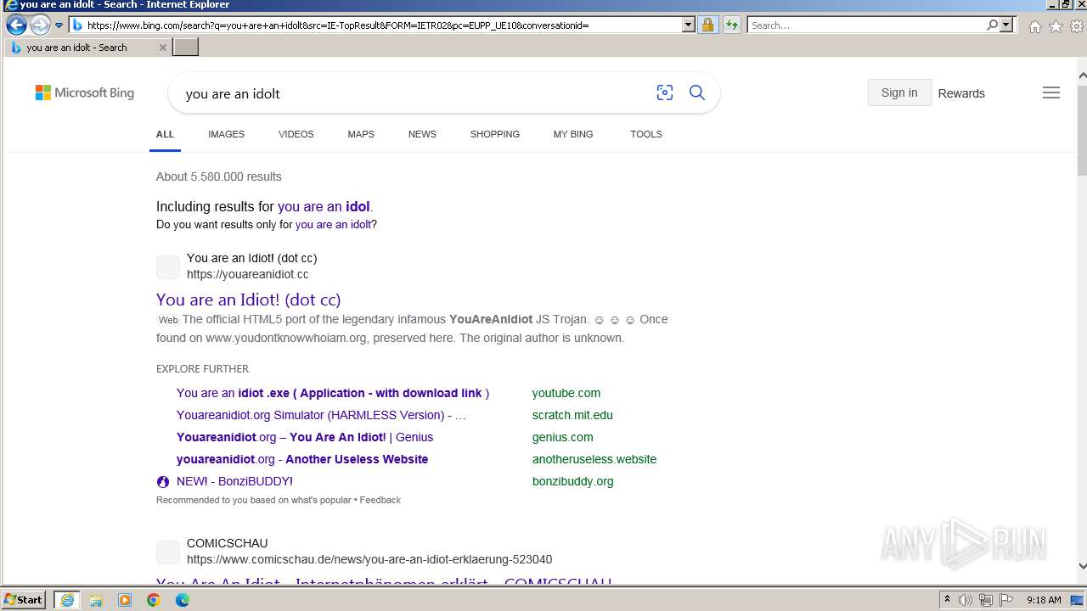Click the browser Forward arrow button

click(x=40, y=25)
